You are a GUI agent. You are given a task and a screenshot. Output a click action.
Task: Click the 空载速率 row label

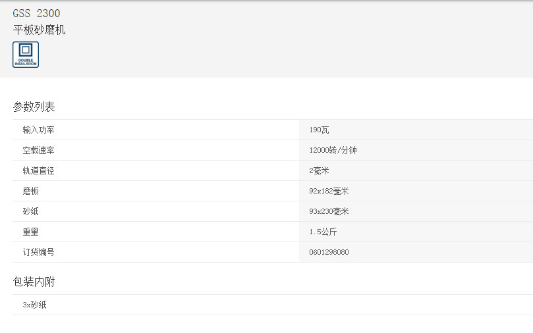pos(38,151)
